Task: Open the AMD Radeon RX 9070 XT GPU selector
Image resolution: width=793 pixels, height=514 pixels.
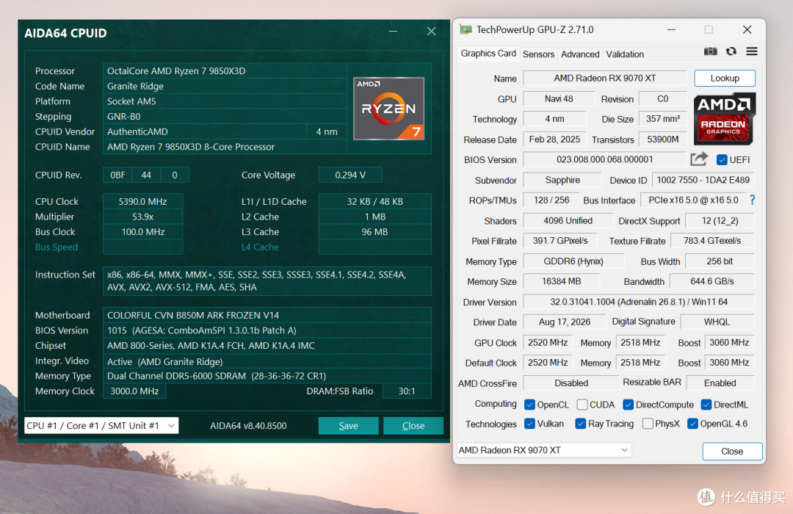Action: click(543, 450)
